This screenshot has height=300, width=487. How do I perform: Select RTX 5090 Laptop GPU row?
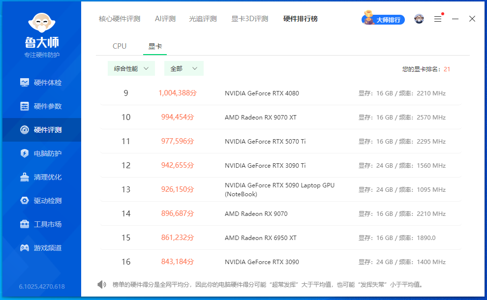point(281,189)
